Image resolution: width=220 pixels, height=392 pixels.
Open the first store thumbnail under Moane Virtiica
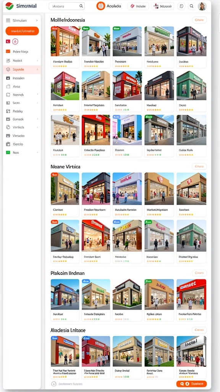click(65, 188)
